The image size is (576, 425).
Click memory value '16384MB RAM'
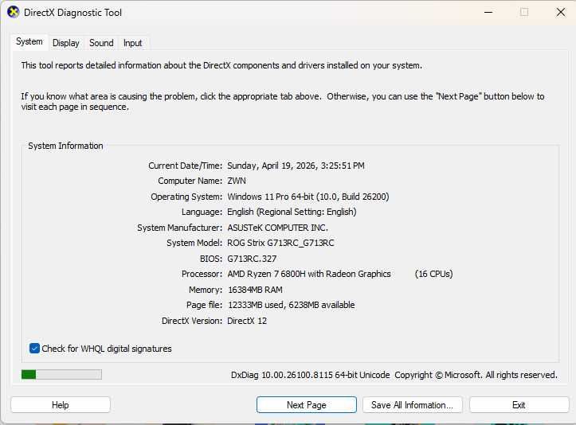[255, 290]
